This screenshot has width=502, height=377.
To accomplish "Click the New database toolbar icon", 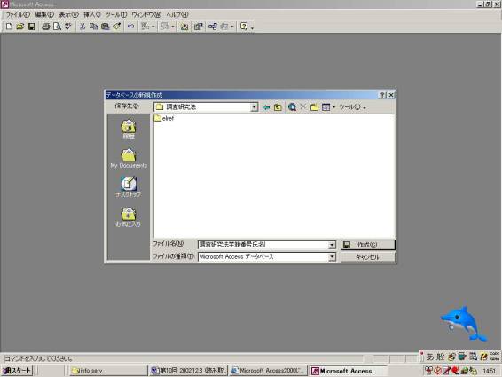I will pyautogui.click(x=9, y=27).
